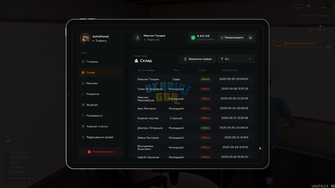Click the Головна home icon
The image size is (335, 188).
click(x=83, y=62)
